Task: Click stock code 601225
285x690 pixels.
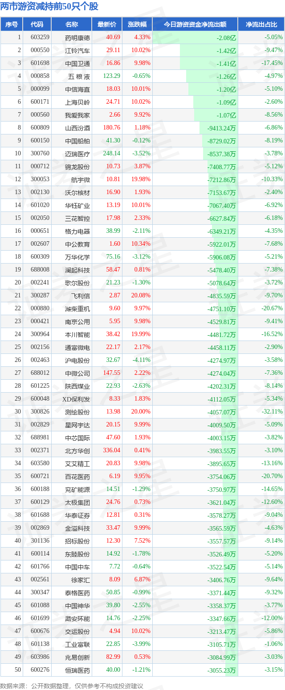Action: (x=40, y=386)
